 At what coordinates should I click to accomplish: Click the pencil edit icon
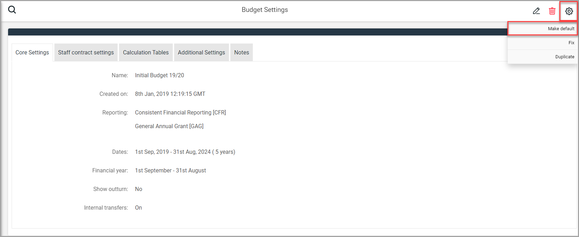tap(536, 11)
